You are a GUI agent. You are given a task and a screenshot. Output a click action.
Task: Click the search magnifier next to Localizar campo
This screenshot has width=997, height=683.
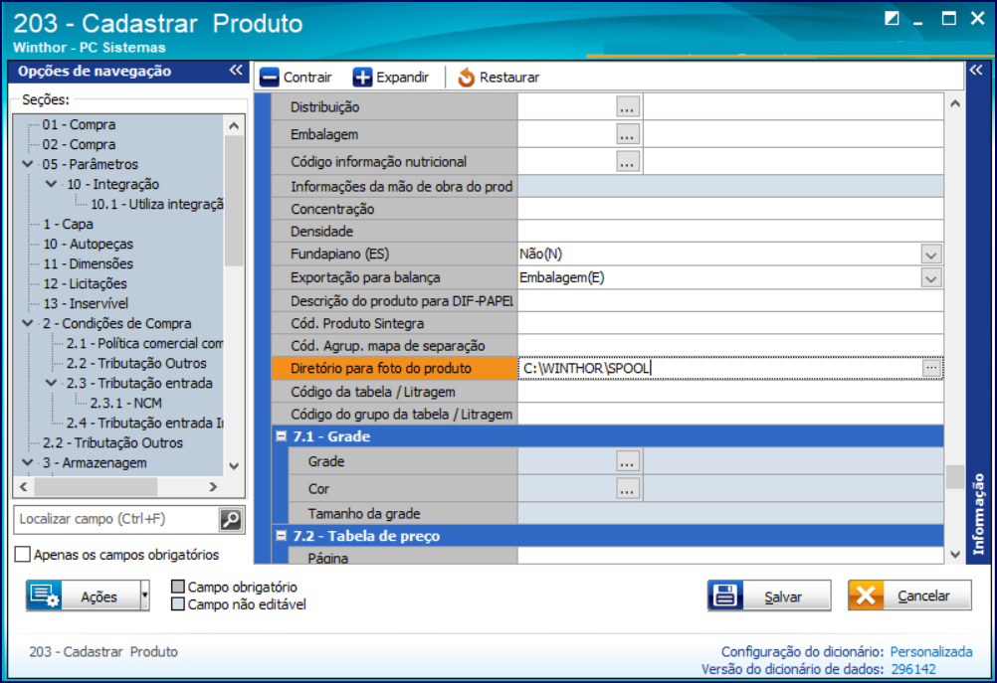231,519
